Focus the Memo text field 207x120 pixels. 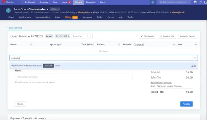click(x=74, y=77)
